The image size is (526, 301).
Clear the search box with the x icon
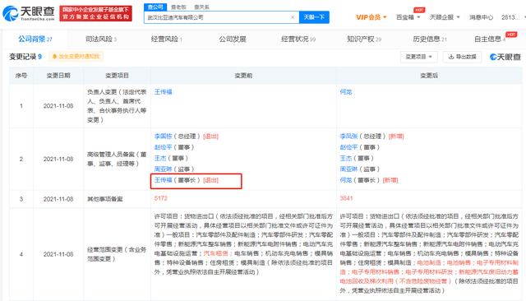tap(293, 17)
